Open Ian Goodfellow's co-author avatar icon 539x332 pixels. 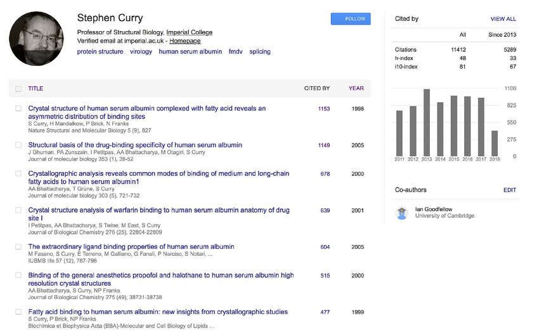pos(401,213)
